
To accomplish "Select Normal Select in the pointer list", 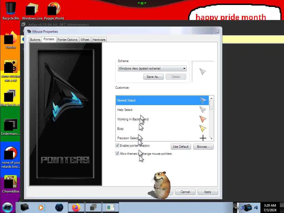I will (x=162, y=100).
